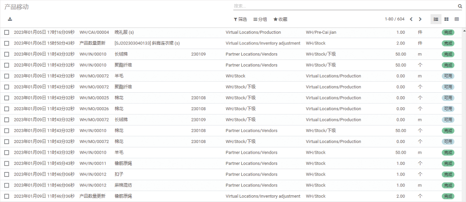
Task: Switch to kanban view
Action: point(446,19)
